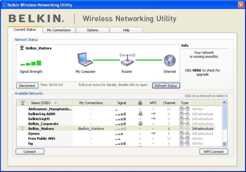Screen dimensions: 246x172
Task: Click the Infrastructure label in Belkin_Visitors row
Action: point(203,129)
